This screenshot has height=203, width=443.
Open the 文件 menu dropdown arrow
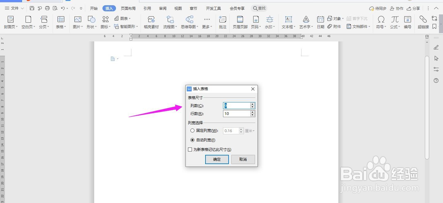coord(22,8)
